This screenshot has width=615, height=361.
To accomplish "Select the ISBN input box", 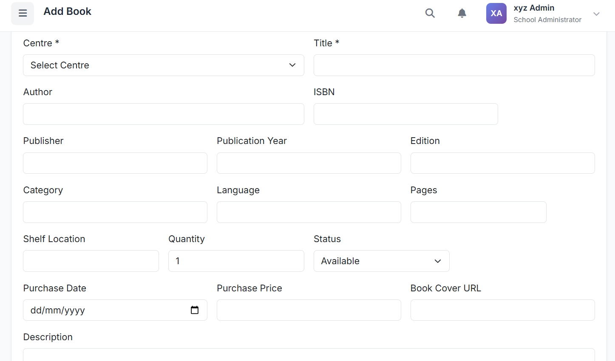I will coord(405,114).
